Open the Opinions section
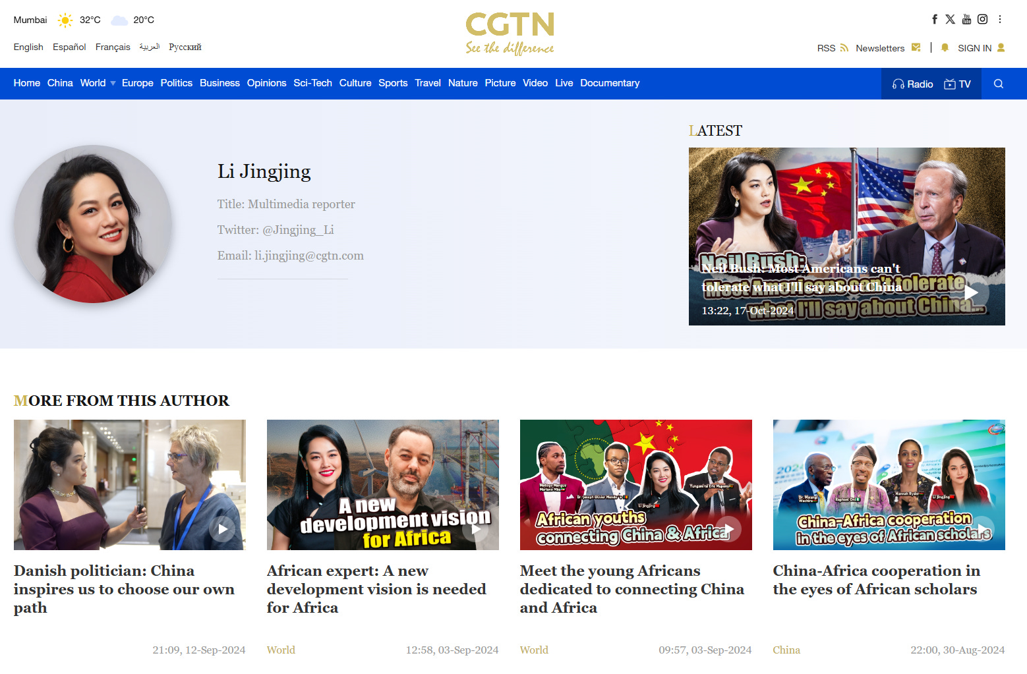 (x=267, y=83)
